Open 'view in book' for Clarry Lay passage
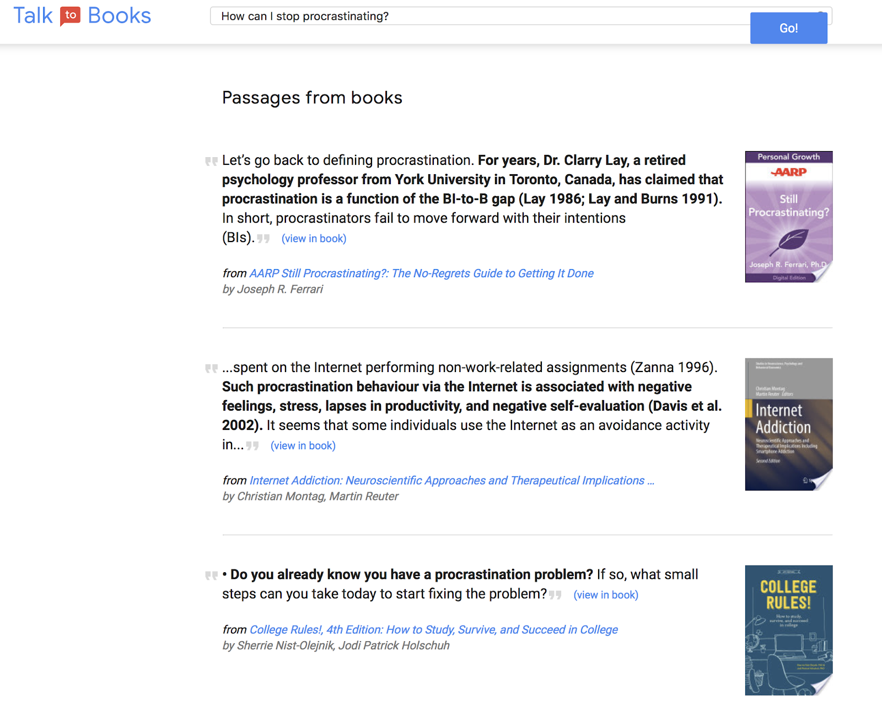This screenshot has width=882, height=710. [x=314, y=239]
